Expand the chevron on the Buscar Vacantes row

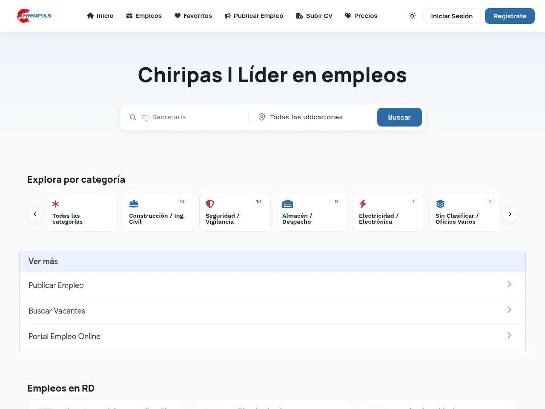509,310
